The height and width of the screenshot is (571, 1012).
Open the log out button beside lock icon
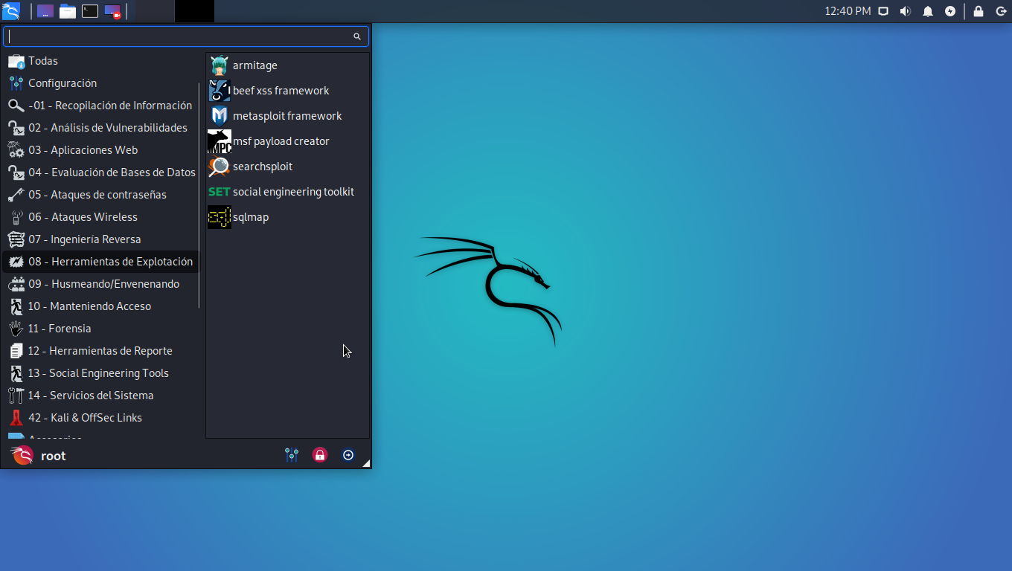pyautogui.click(x=348, y=455)
